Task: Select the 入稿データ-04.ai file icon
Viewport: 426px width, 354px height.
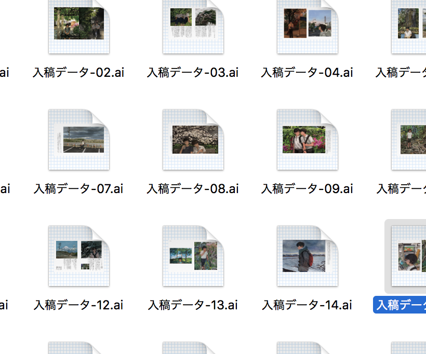Action: pyautogui.click(x=308, y=26)
